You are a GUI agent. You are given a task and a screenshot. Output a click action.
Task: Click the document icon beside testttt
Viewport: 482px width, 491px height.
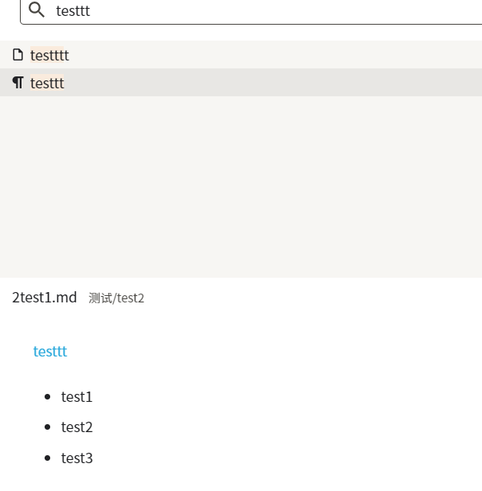(x=18, y=55)
